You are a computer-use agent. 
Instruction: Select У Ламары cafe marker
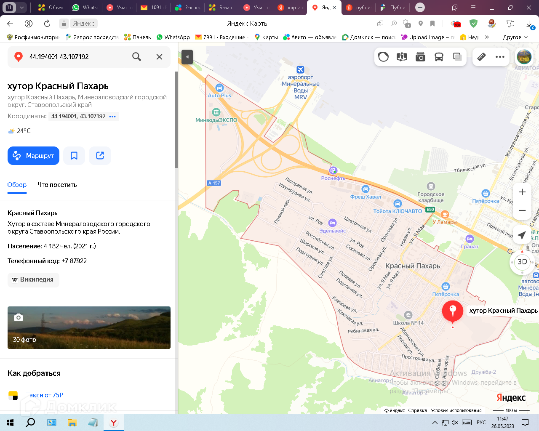[x=445, y=215]
